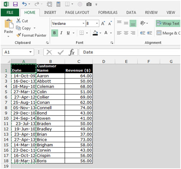Click the Undo arrow icon
Viewport: 181px width, 169px height.
pyautogui.click(x=24, y=4)
